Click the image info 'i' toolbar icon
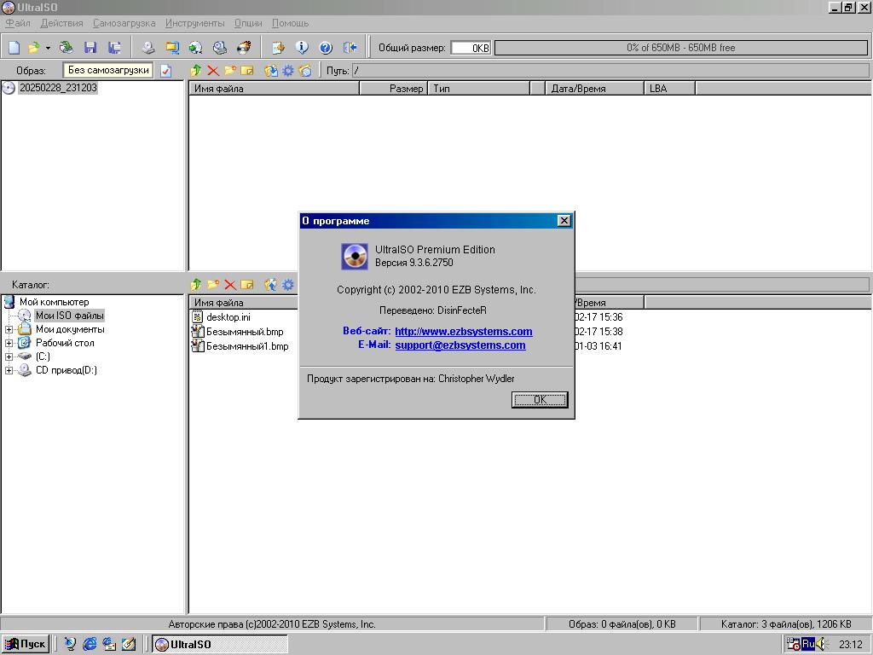873x655 pixels. click(x=302, y=48)
